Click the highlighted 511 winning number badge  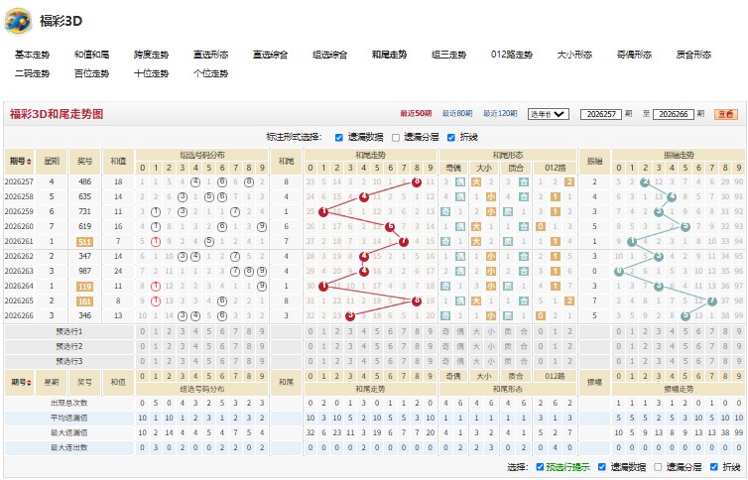point(84,242)
